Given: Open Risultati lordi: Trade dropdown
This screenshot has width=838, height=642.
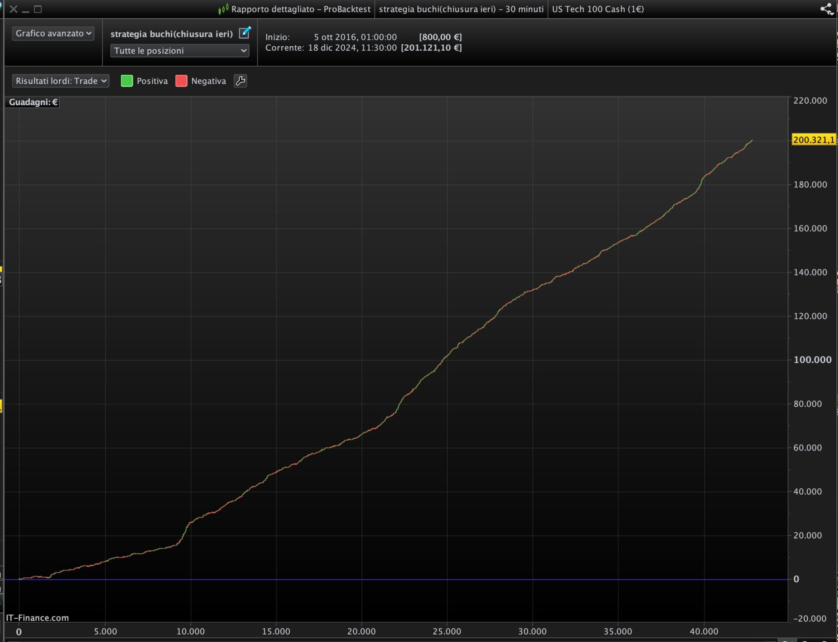Looking at the screenshot, I should (61, 81).
